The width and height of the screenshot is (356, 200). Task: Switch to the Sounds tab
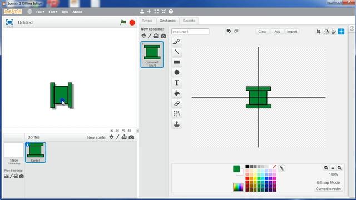(189, 21)
